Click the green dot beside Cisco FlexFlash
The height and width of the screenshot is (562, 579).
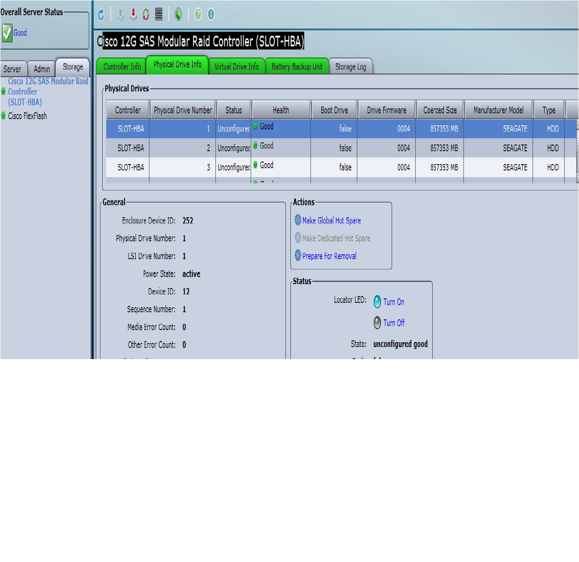(4, 116)
